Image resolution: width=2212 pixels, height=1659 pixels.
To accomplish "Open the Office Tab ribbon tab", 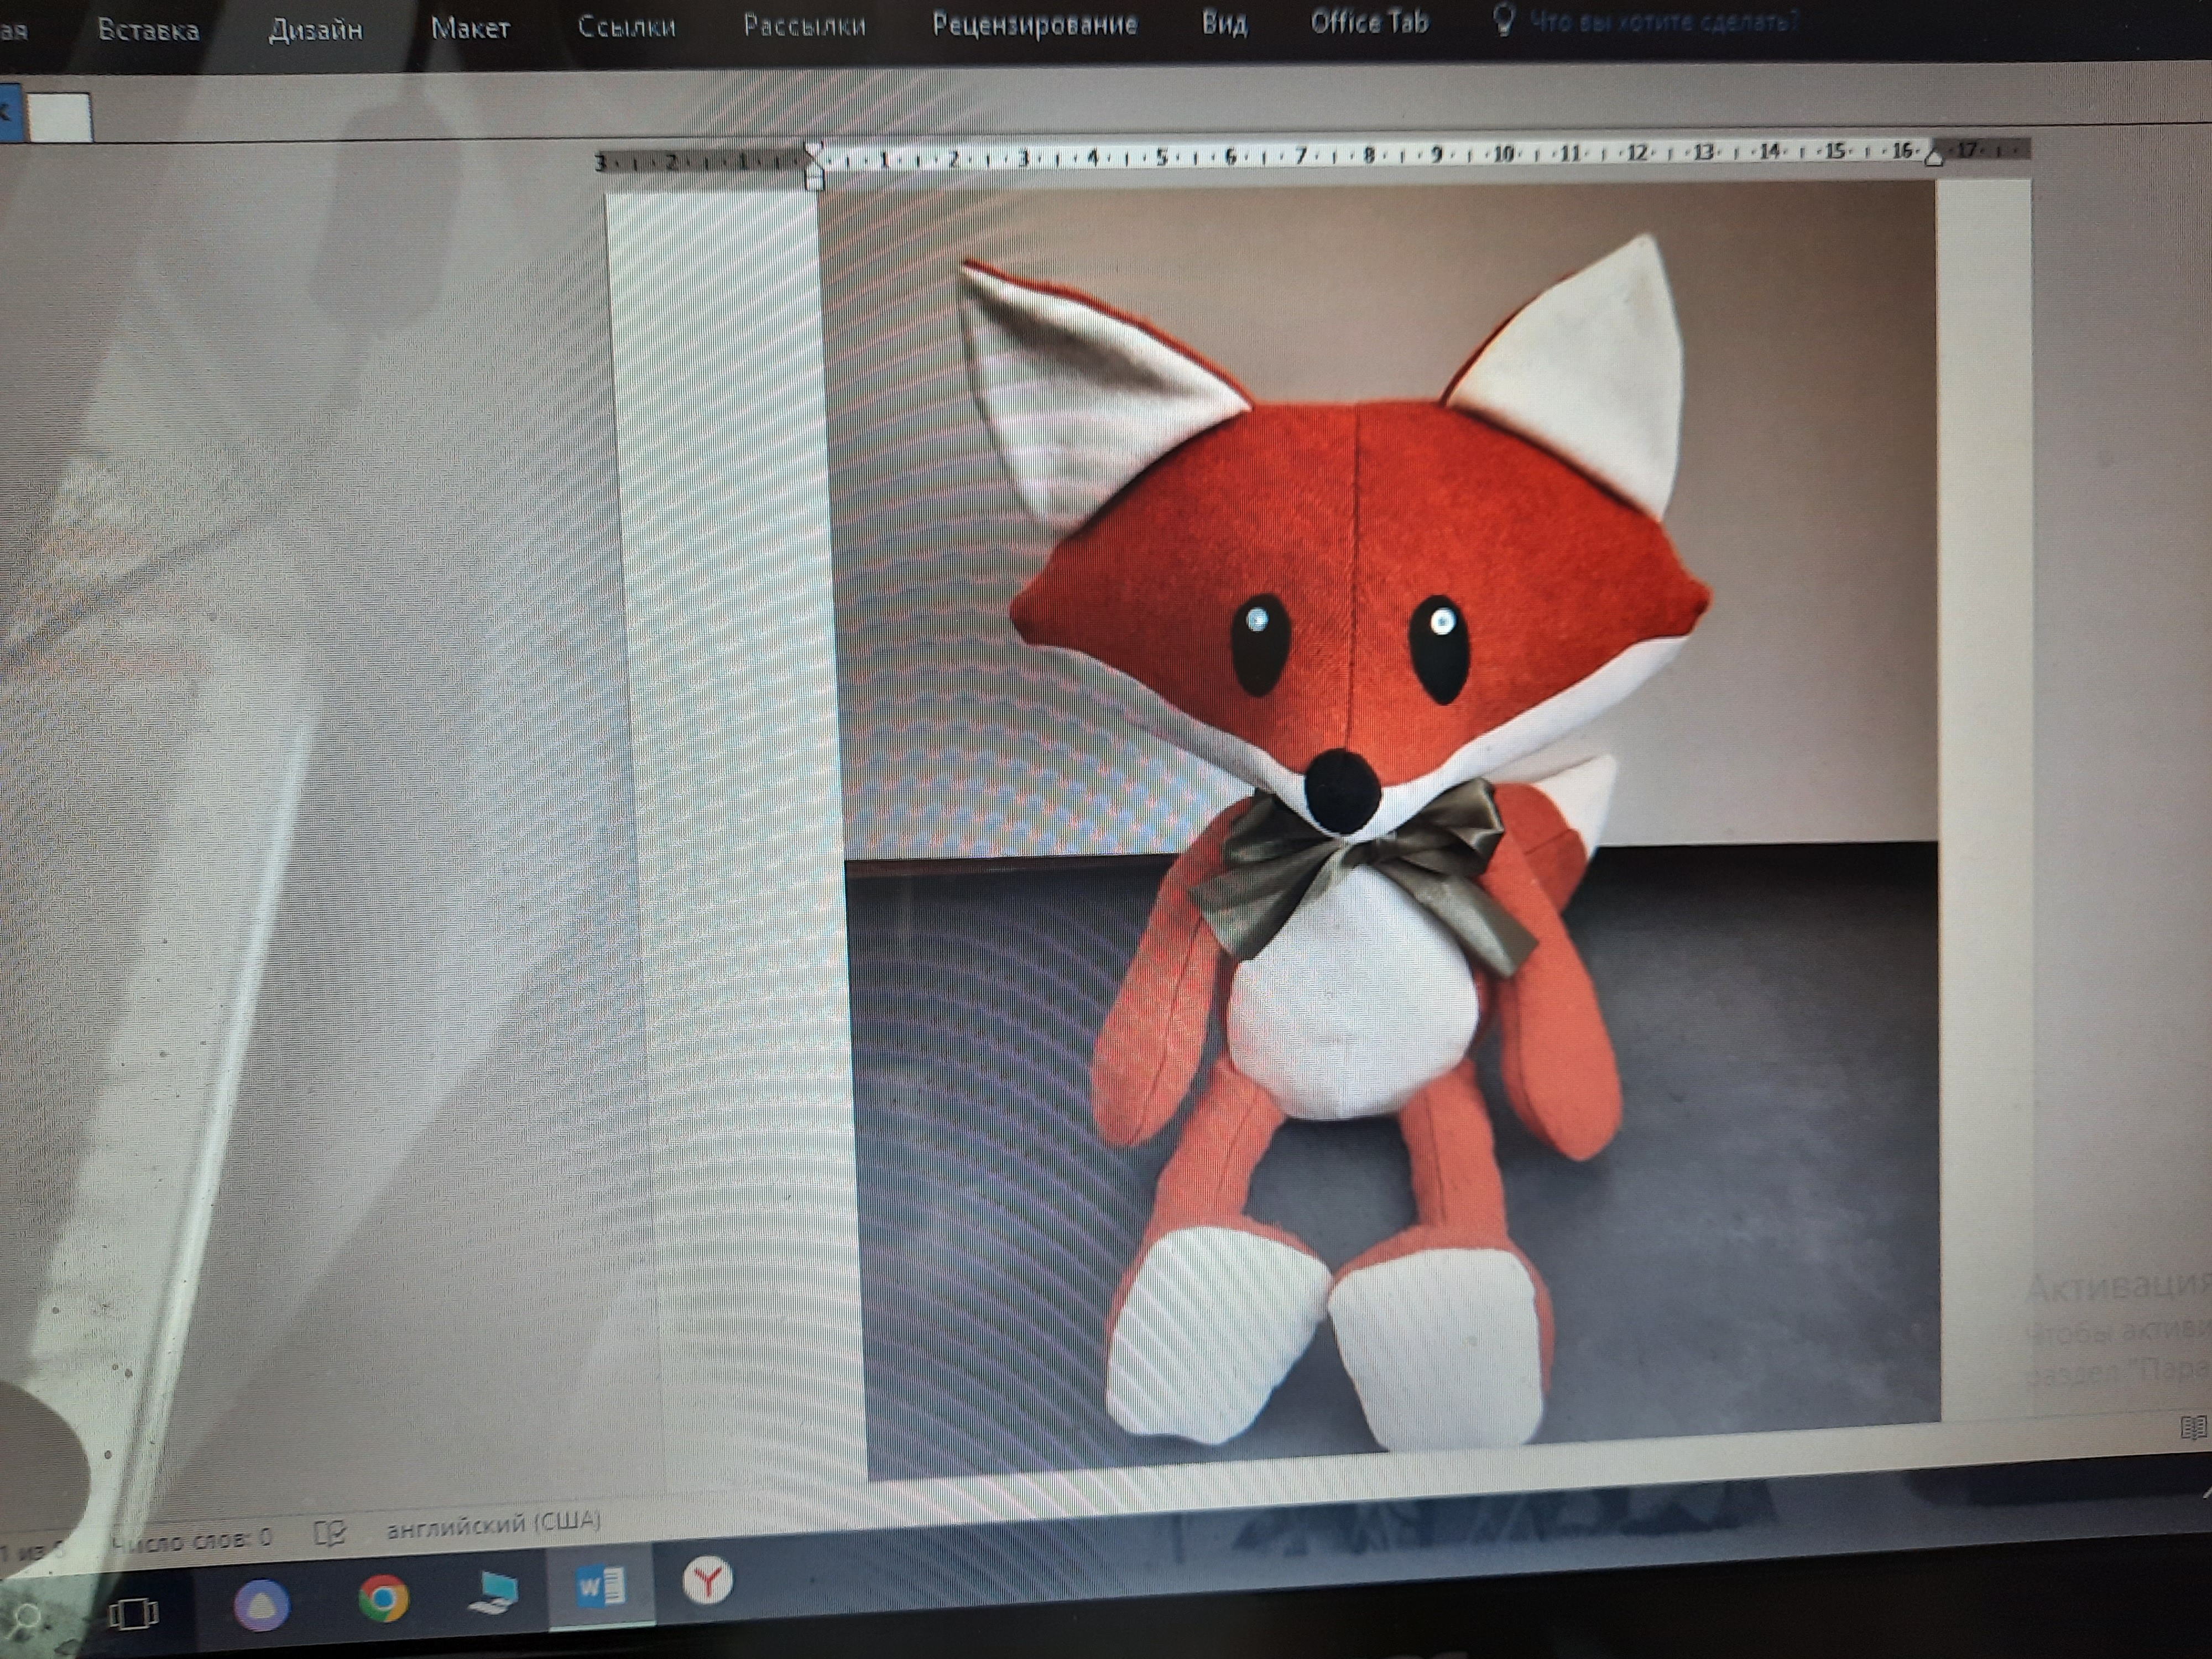I will [x=1369, y=22].
